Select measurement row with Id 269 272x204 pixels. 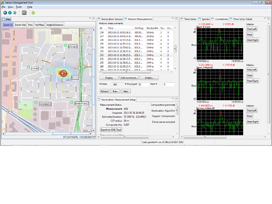pyautogui.click(x=136, y=66)
